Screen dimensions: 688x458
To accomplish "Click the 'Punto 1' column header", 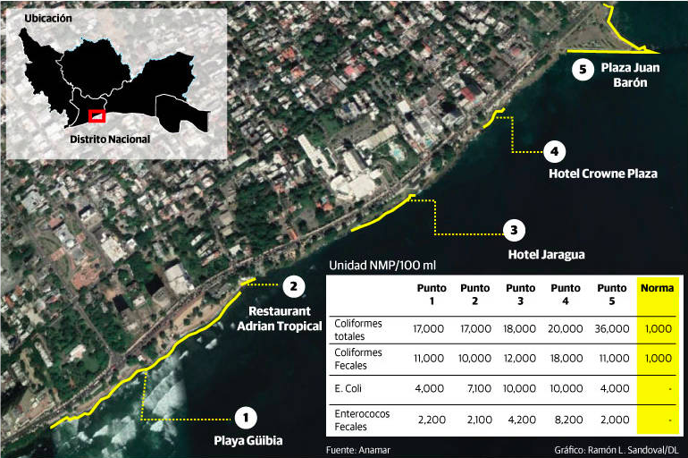I will point(432,294).
